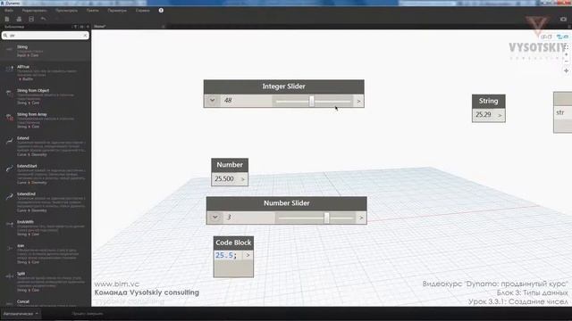572x321 pixels.
Task: Click the ExtendStart node icon
Action: tap(9, 169)
